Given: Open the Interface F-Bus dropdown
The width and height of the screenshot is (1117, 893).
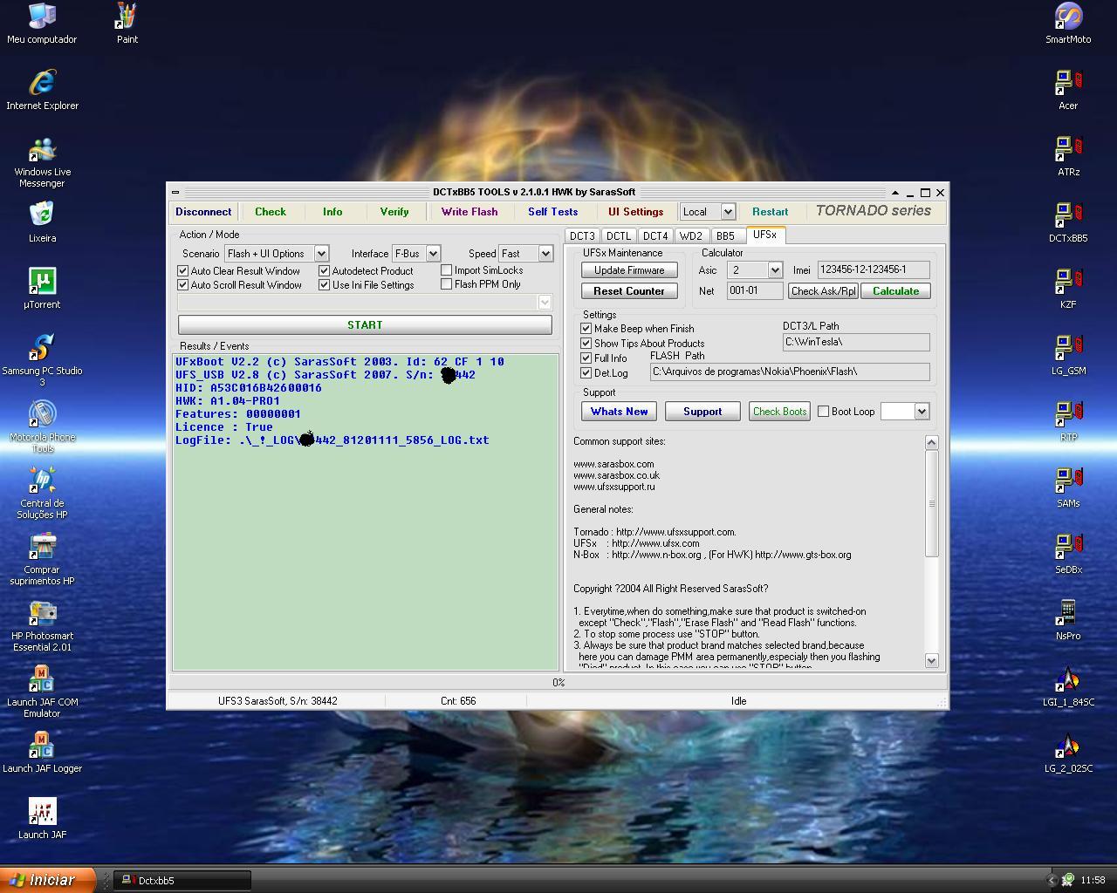Looking at the screenshot, I should (x=433, y=254).
